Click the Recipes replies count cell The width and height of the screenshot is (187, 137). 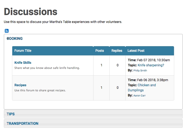(x=118, y=88)
